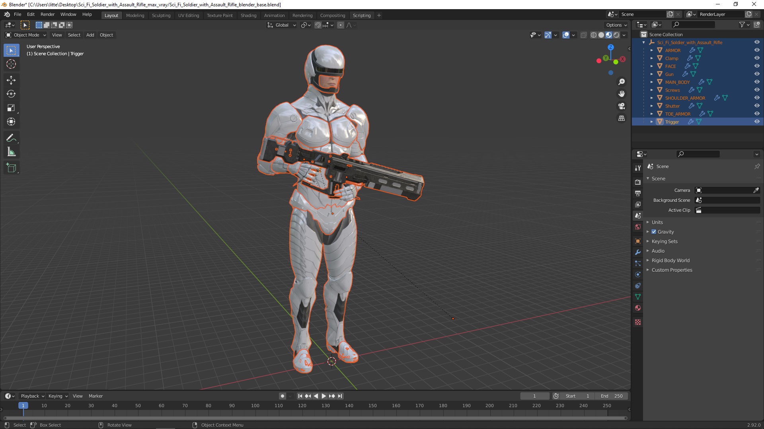Viewport: 764px width, 429px height.
Task: Open the Modifier properties wrench tab
Action: click(x=638, y=252)
